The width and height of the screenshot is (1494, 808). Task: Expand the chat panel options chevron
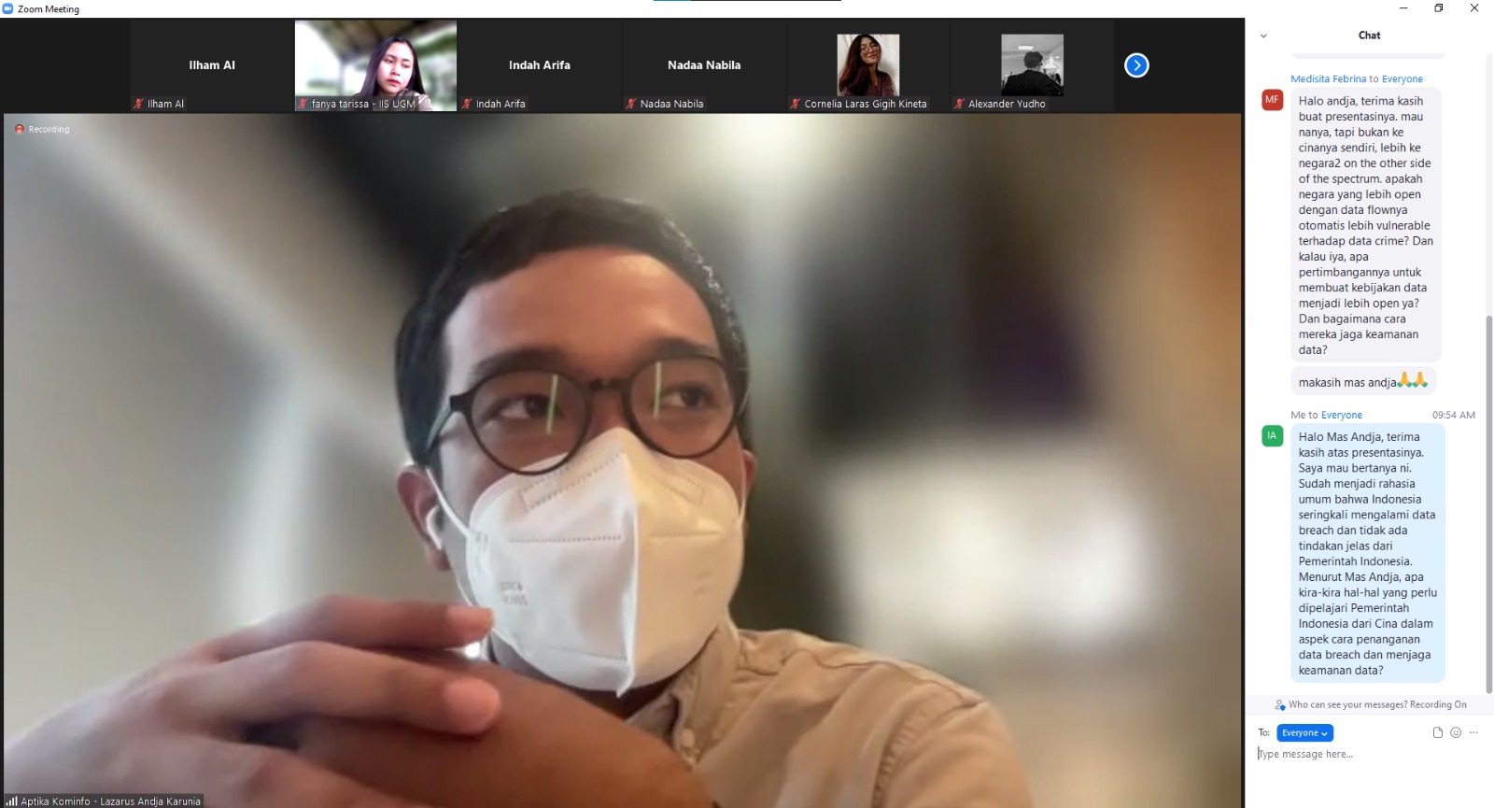(1263, 35)
